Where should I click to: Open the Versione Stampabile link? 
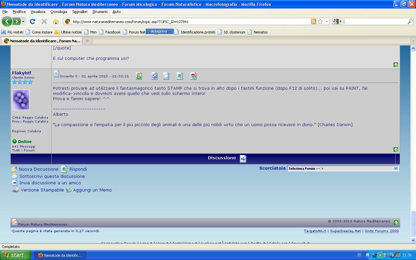(42, 190)
